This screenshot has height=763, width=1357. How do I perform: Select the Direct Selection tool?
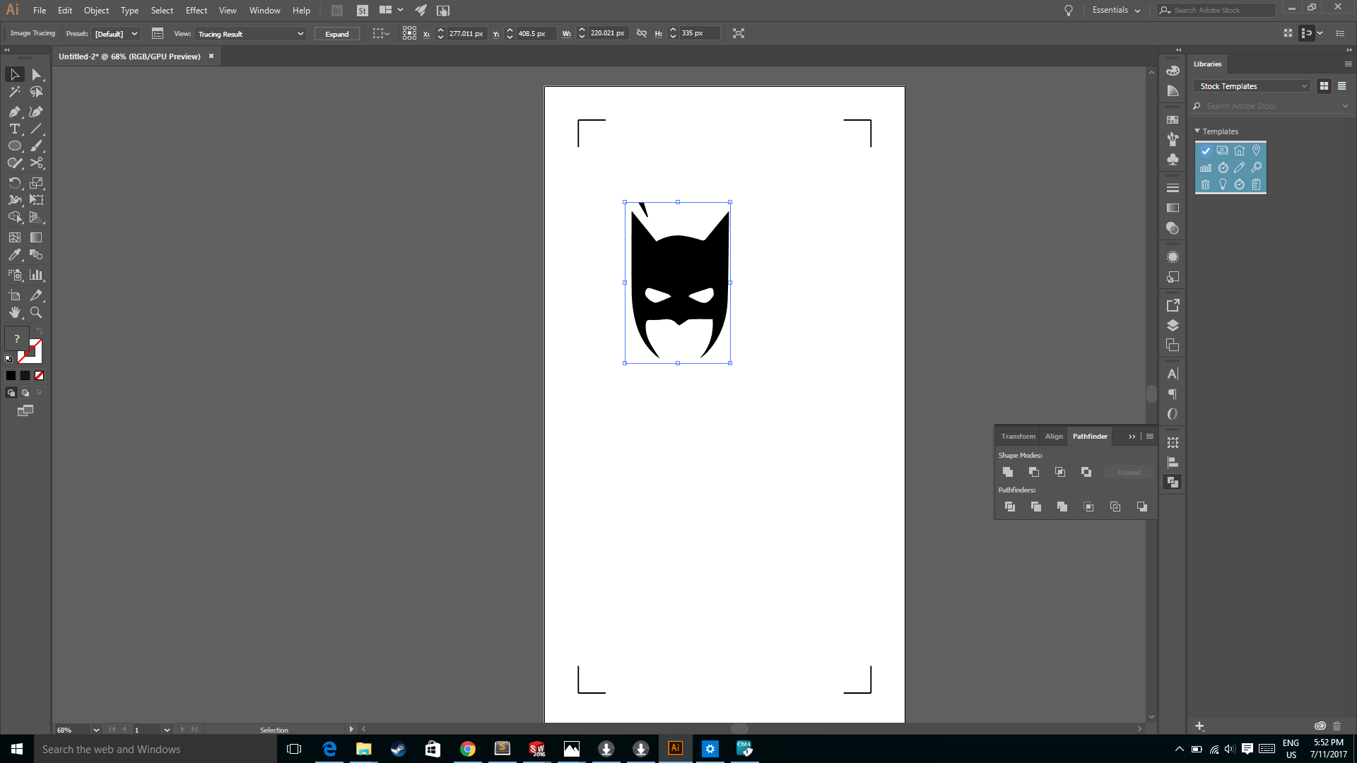click(36, 74)
